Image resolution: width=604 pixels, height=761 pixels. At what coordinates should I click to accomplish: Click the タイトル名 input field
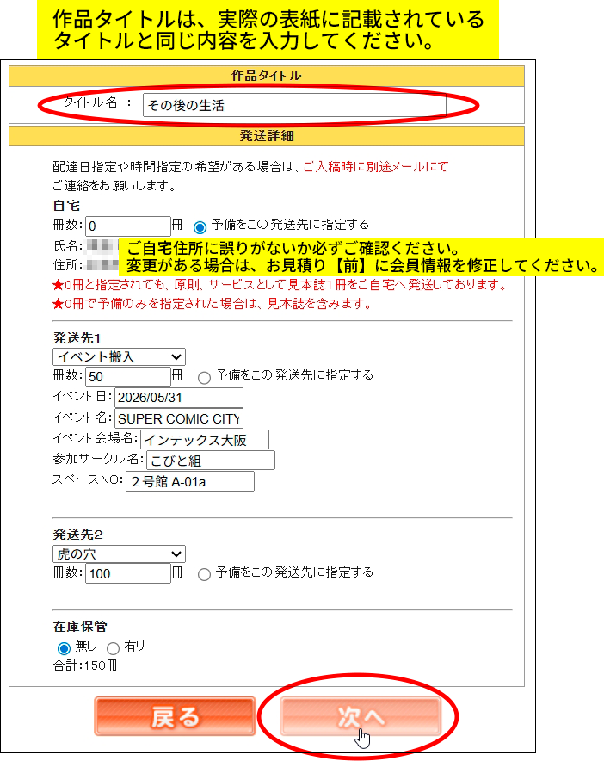click(x=294, y=105)
